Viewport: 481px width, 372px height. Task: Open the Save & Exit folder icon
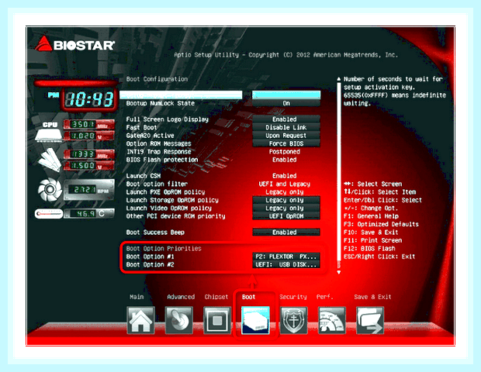tap(370, 320)
